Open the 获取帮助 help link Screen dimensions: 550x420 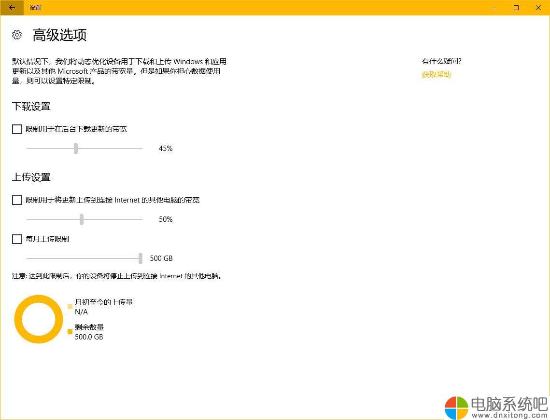(436, 75)
